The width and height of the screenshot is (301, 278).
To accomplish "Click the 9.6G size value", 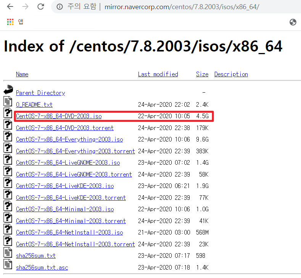I will coord(202,139).
